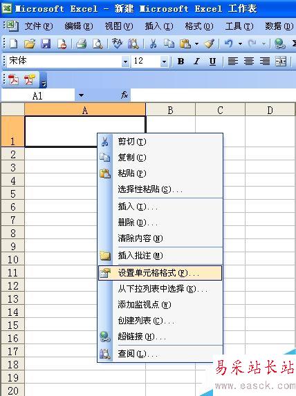Click the Print Preview magnifier icon

coord(98,44)
